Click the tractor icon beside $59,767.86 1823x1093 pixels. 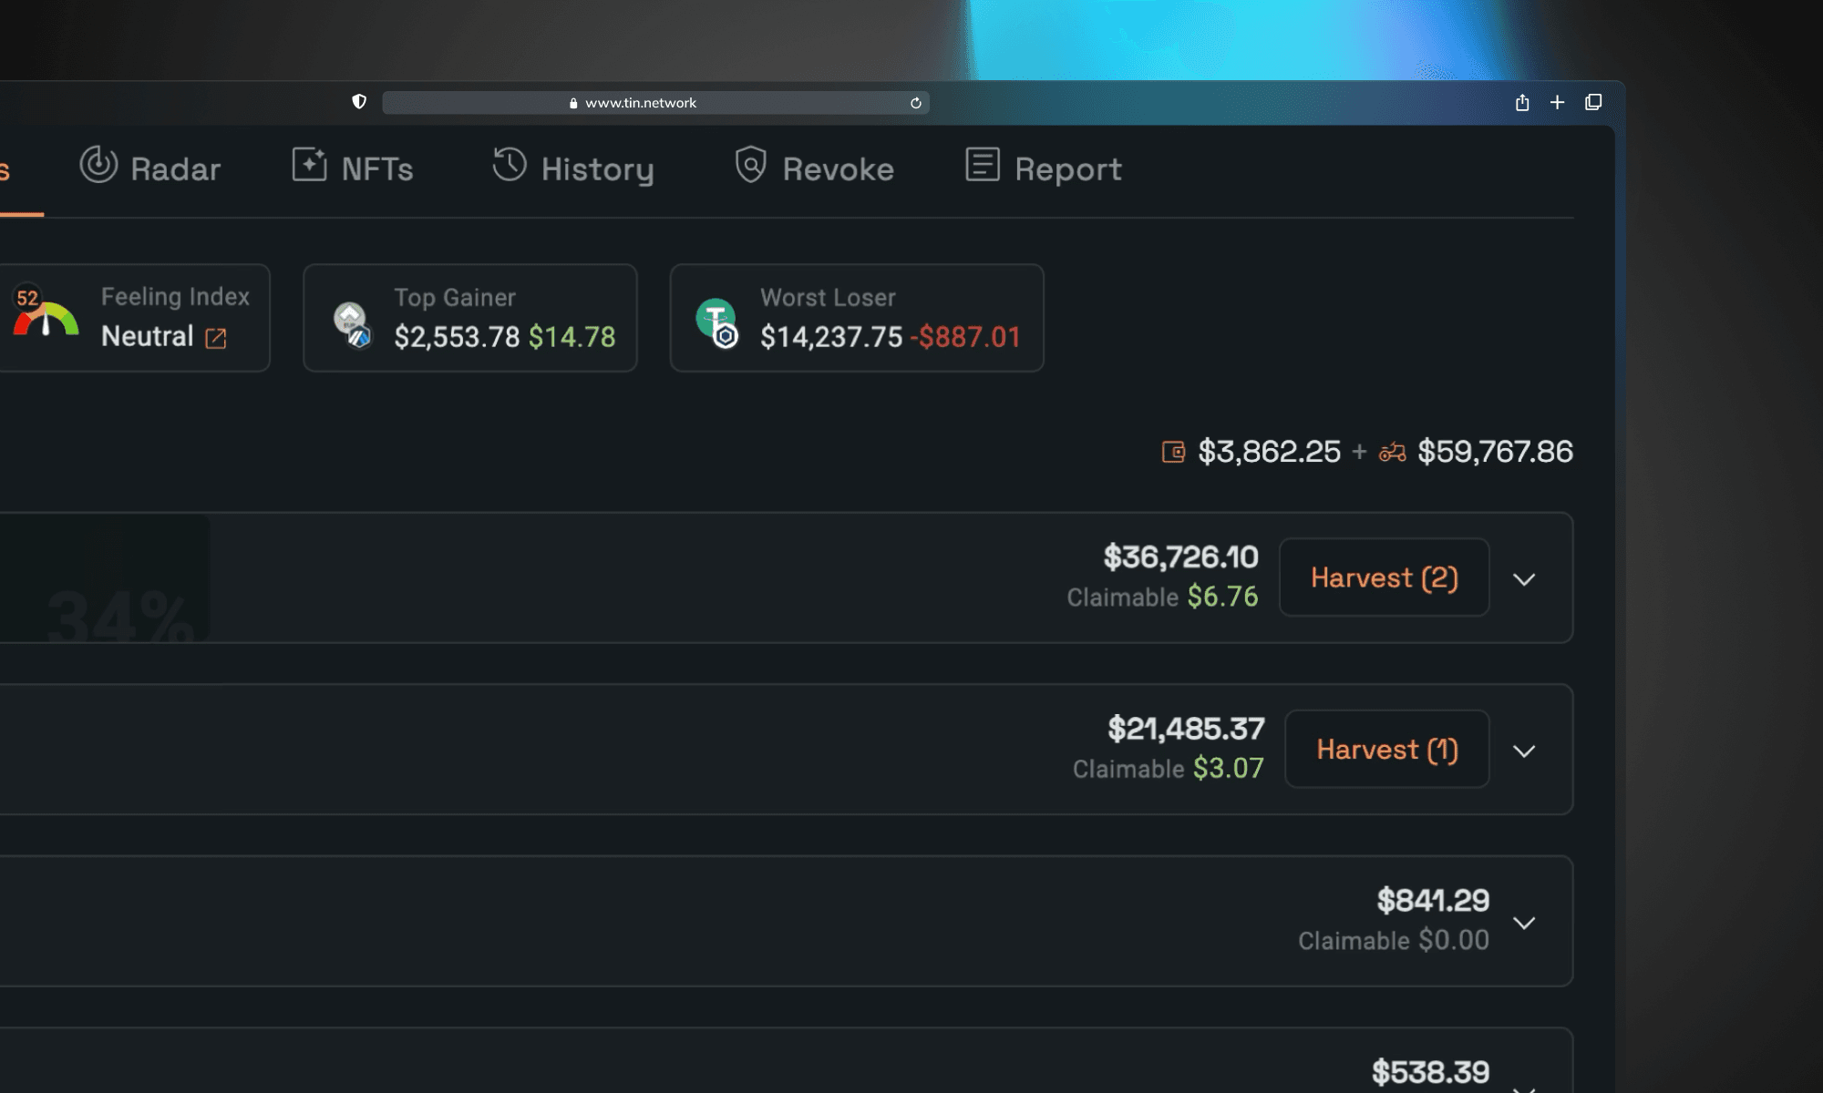click(1392, 451)
